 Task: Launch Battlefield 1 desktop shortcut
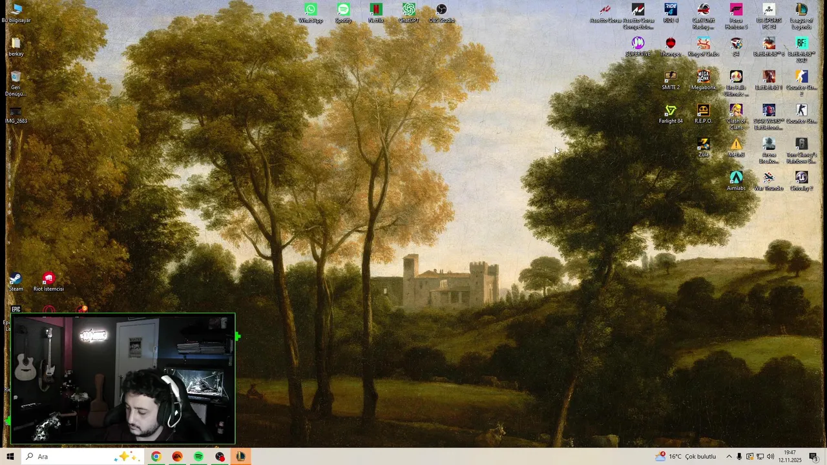point(768,80)
